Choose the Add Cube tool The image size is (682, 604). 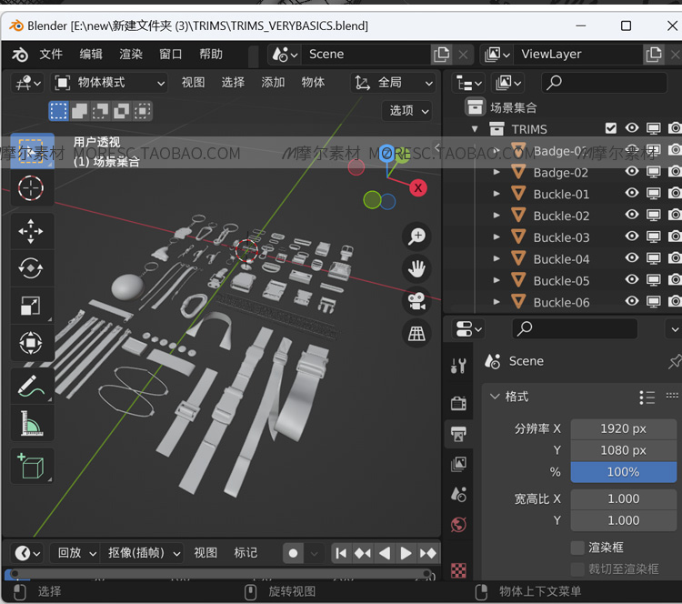(x=31, y=466)
